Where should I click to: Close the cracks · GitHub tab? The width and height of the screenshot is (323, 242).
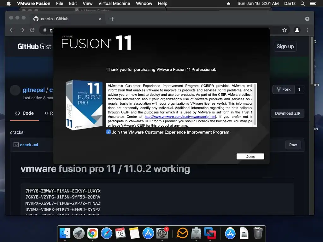coord(100,19)
